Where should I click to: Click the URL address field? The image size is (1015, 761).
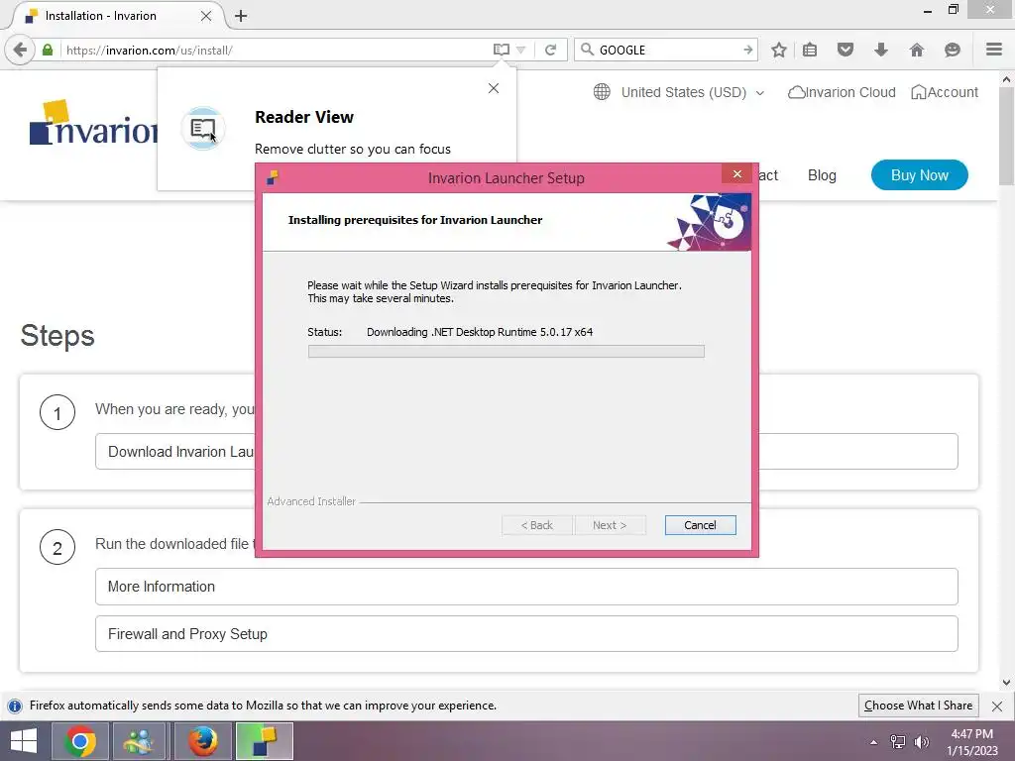pos(276,50)
